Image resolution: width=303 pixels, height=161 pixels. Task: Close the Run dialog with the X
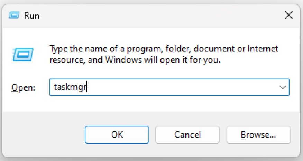[x=288, y=15]
